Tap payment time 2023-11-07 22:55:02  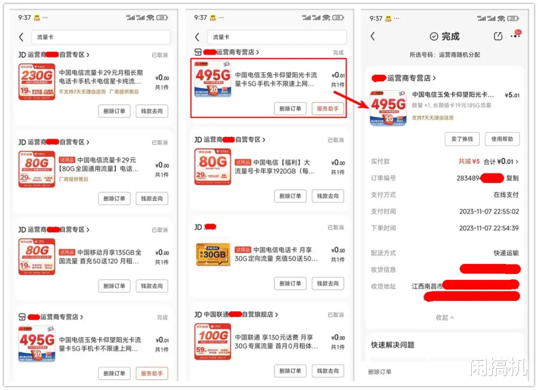tap(489, 212)
